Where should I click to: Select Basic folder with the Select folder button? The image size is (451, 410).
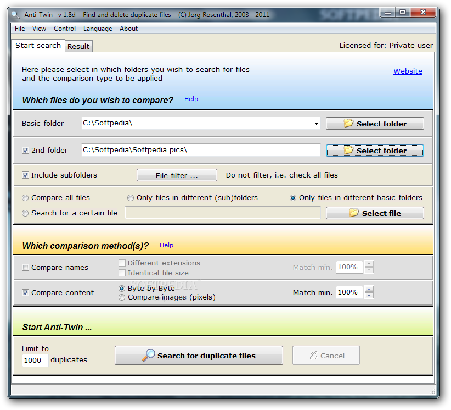375,124
